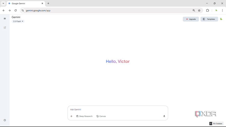This screenshot has width=226, height=127.
Task: Open a new browser tab
Action: click(48, 3)
